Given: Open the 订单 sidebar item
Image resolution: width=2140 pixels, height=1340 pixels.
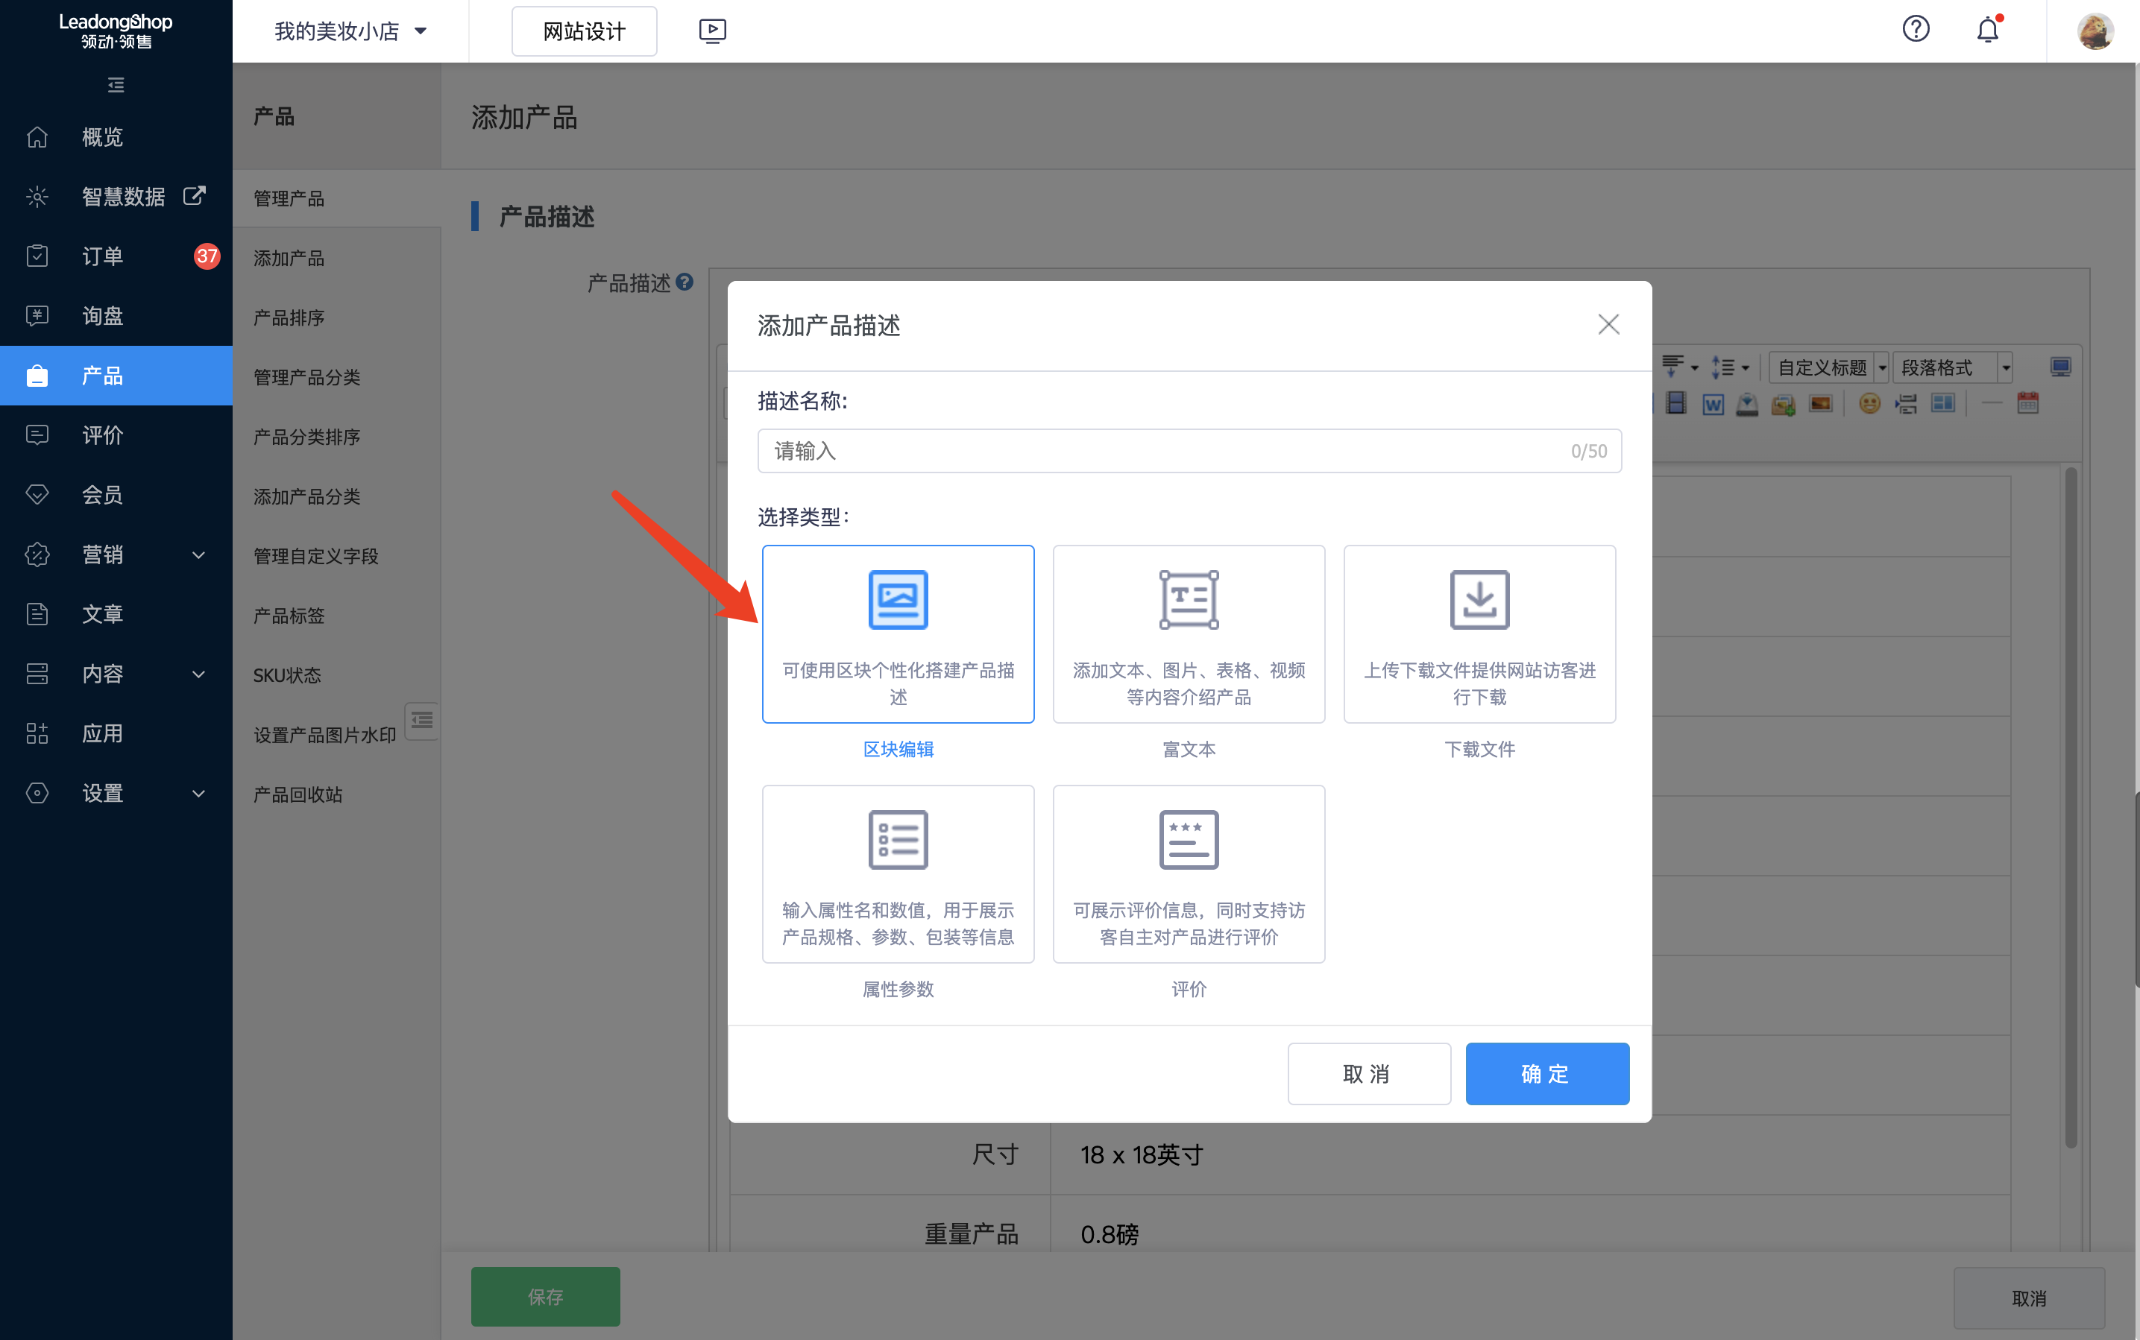Looking at the screenshot, I should point(103,256).
